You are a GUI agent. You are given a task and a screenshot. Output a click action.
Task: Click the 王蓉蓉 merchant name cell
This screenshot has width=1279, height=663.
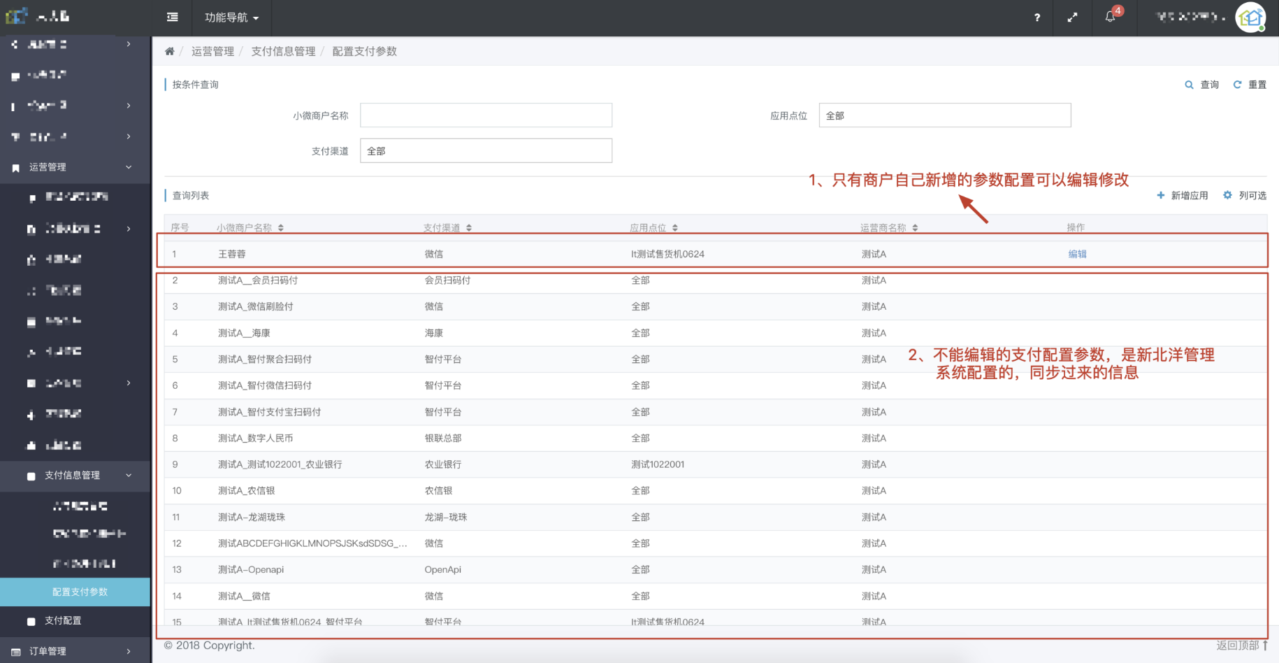click(232, 254)
